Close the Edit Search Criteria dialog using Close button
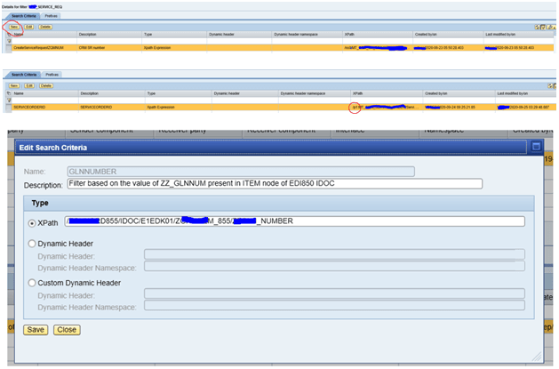 click(66, 329)
